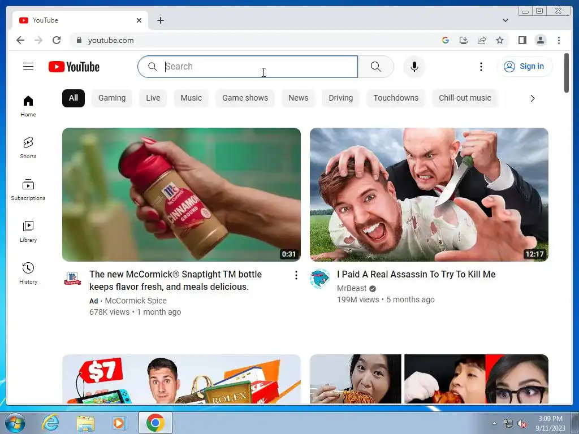Bookmark this page with the star icon
The image size is (579, 434).
500,40
